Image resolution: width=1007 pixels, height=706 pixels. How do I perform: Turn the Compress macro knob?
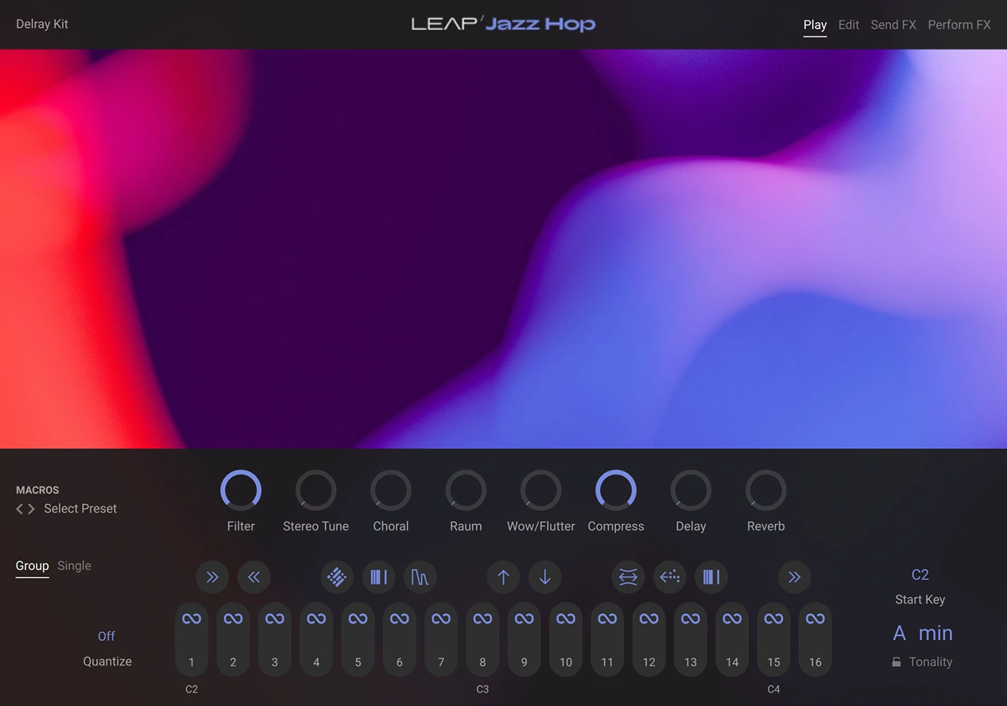(615, 490)
